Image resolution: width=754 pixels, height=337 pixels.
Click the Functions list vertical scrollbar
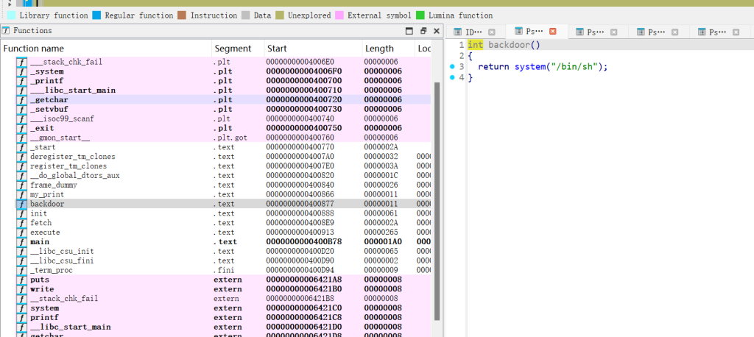437,199
